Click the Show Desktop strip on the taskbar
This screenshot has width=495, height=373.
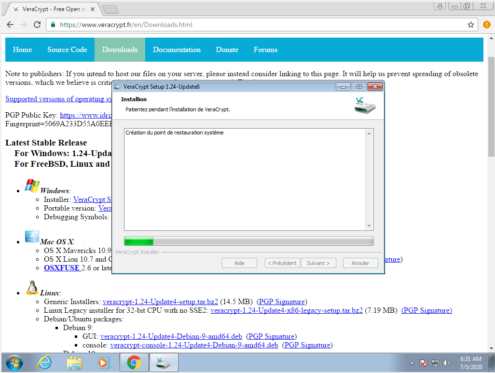tap(492, 363)
